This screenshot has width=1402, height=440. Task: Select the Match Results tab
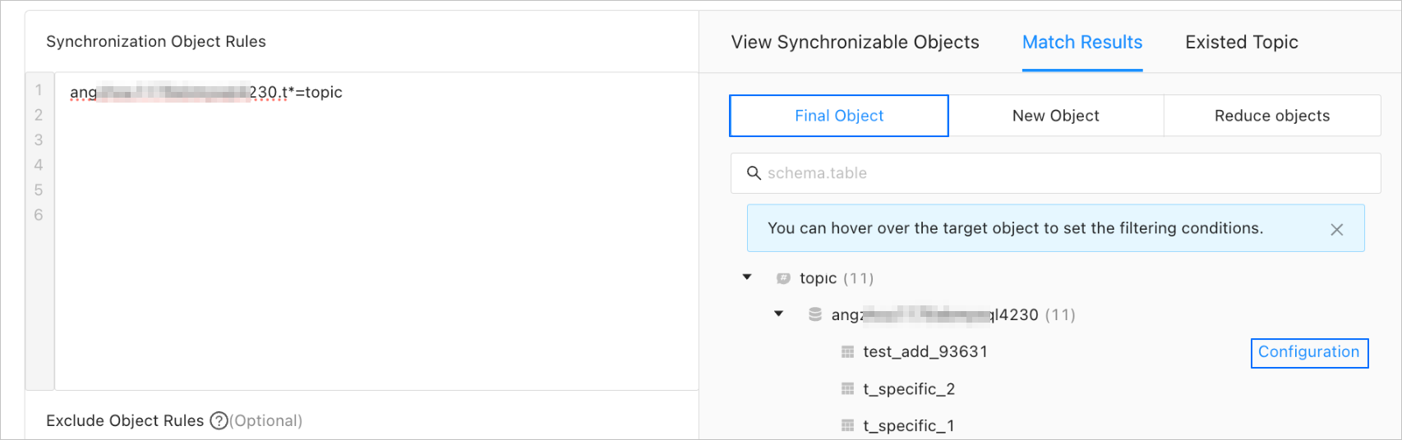click(x=1081, y=43)
